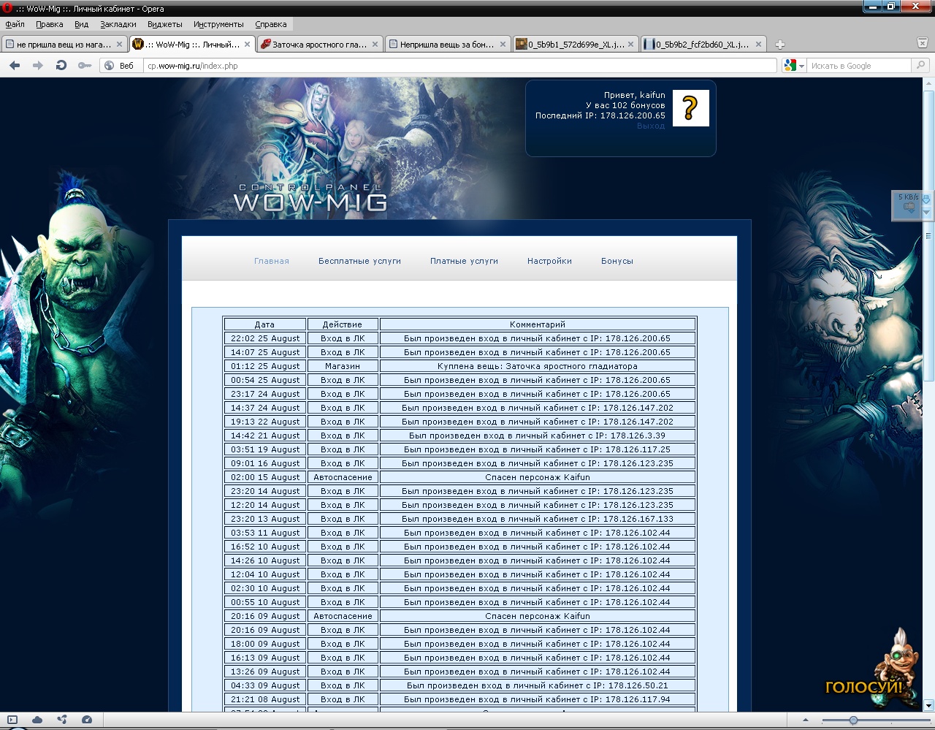Open the Бонусы page
Viewport: 935px width, 730px height.
point(617,261)
